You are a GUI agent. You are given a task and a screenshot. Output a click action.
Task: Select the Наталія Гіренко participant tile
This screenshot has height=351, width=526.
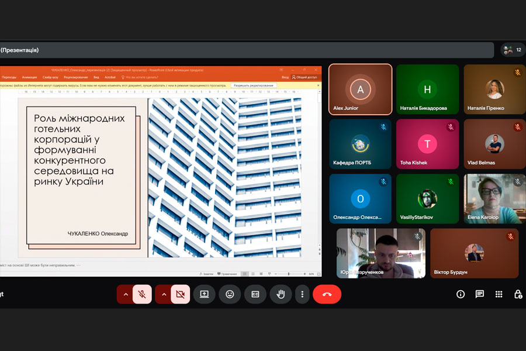(x=495, y=90)
